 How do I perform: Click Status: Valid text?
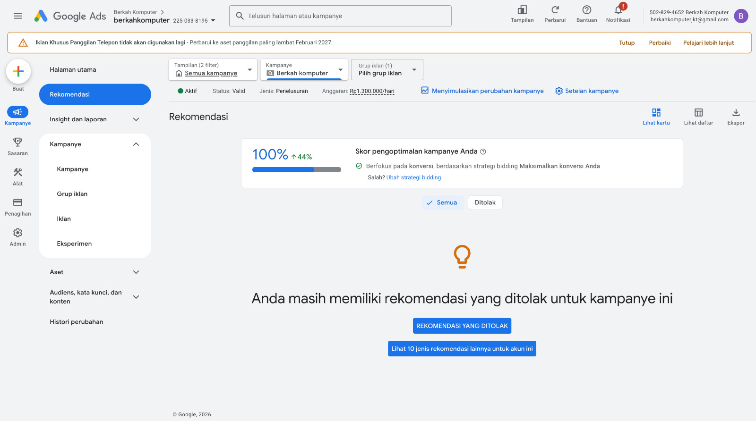point(229,91)
